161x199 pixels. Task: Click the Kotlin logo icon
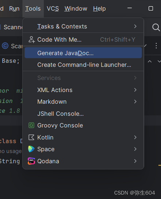pyautogui.click(x=31, y=137)
